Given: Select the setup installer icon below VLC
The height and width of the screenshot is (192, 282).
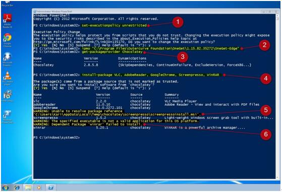Looking at the screenshot, I should 7,96.
